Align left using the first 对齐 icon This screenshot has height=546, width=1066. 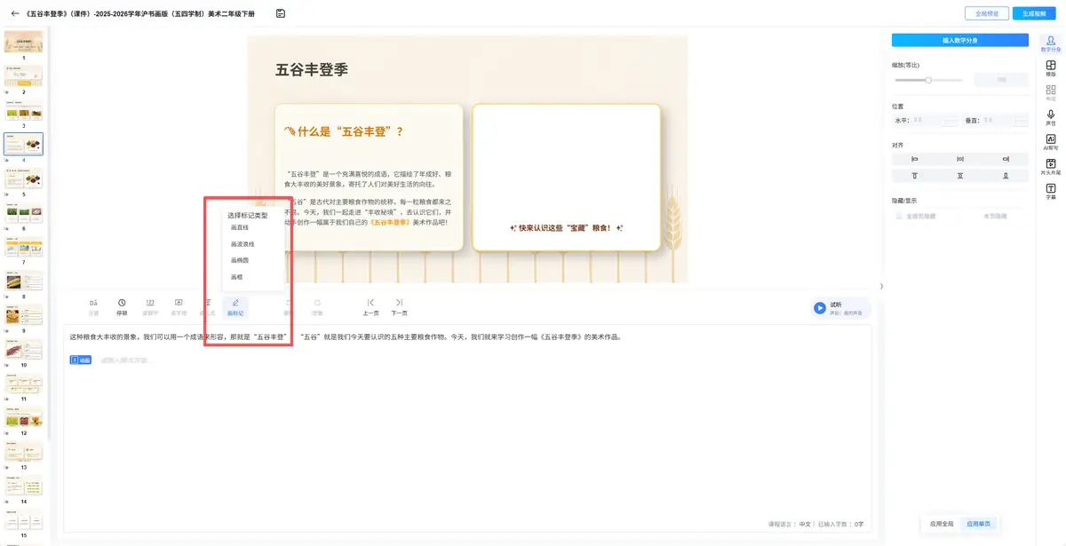point(914,159)
